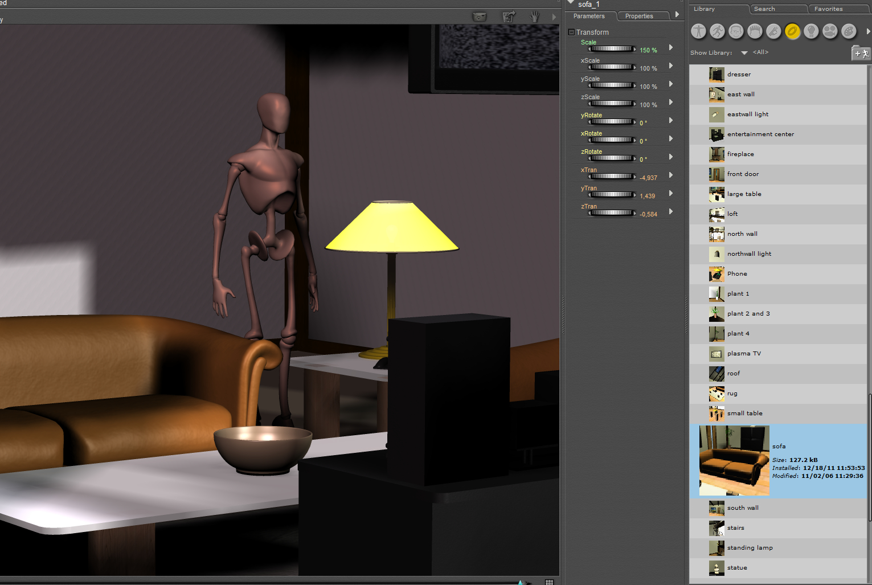Select the yellow Props library category
The width and height of the screenshot is (872, 585).
coord(792,31)
